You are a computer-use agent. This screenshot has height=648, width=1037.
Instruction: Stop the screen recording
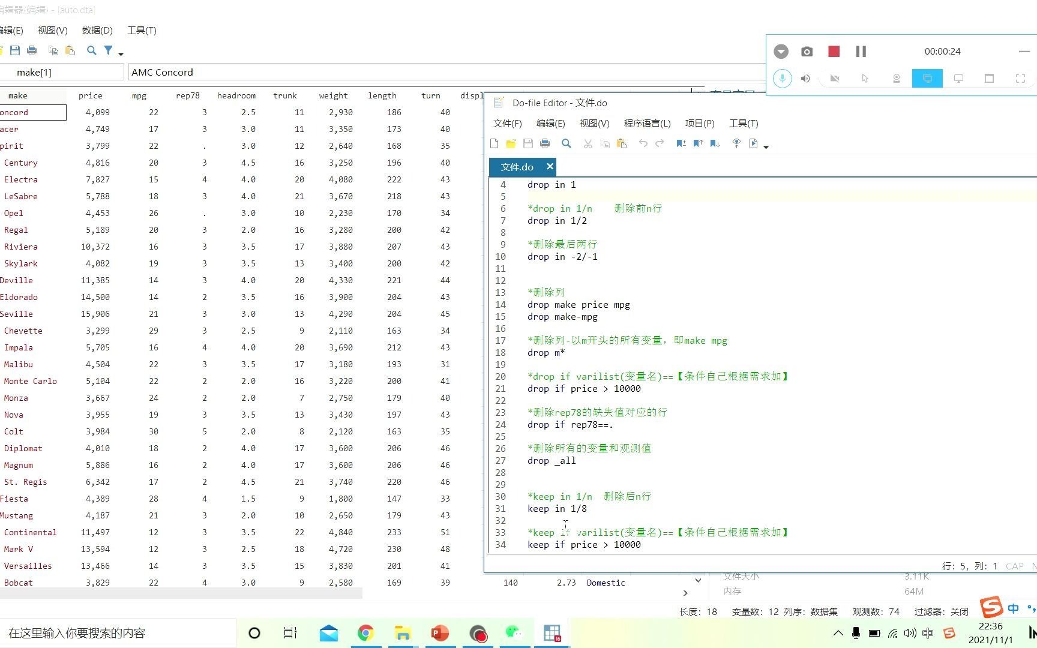tap(834, 52)
